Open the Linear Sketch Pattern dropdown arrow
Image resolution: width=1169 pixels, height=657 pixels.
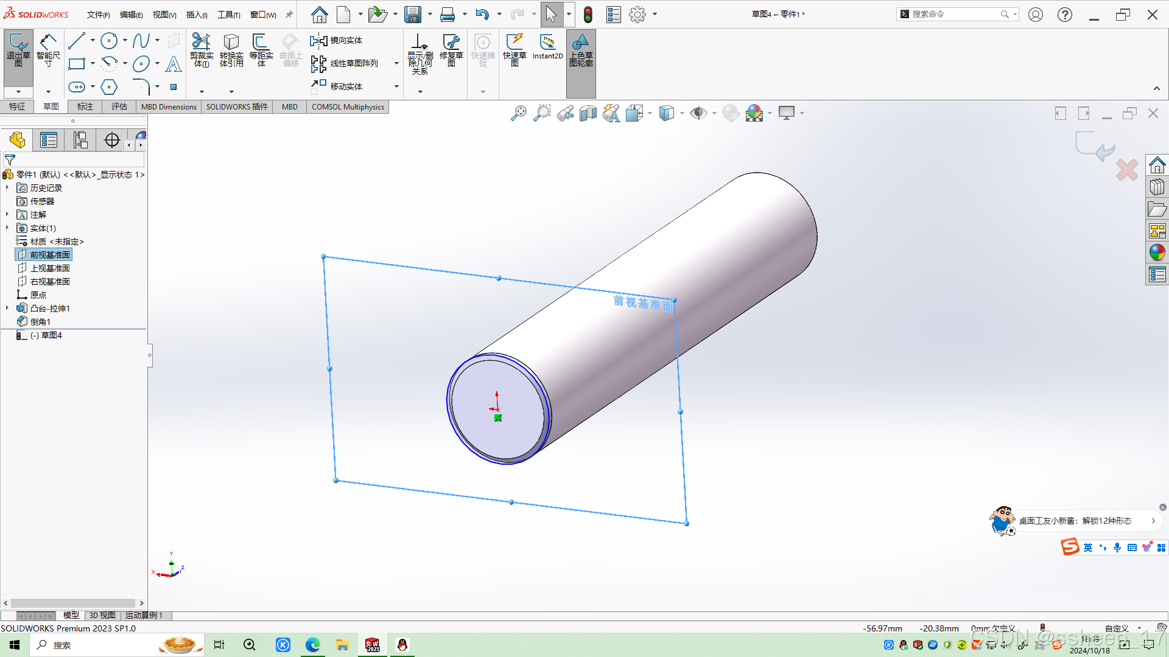396,63
